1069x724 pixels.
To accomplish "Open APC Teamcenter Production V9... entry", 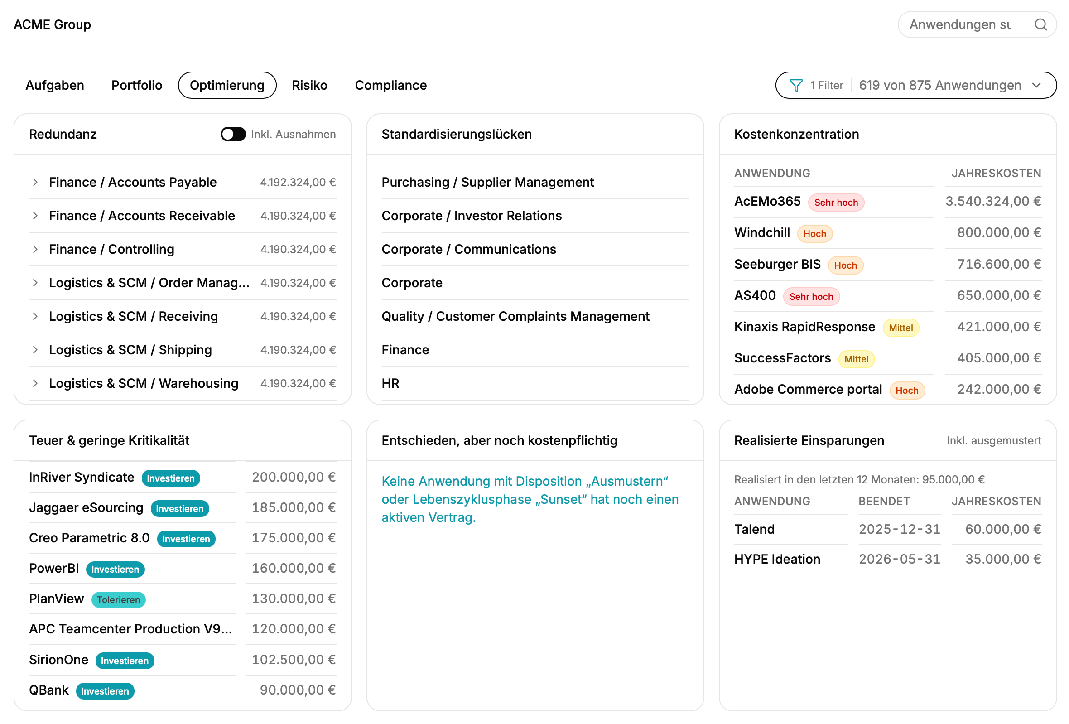I will [130, 629].
